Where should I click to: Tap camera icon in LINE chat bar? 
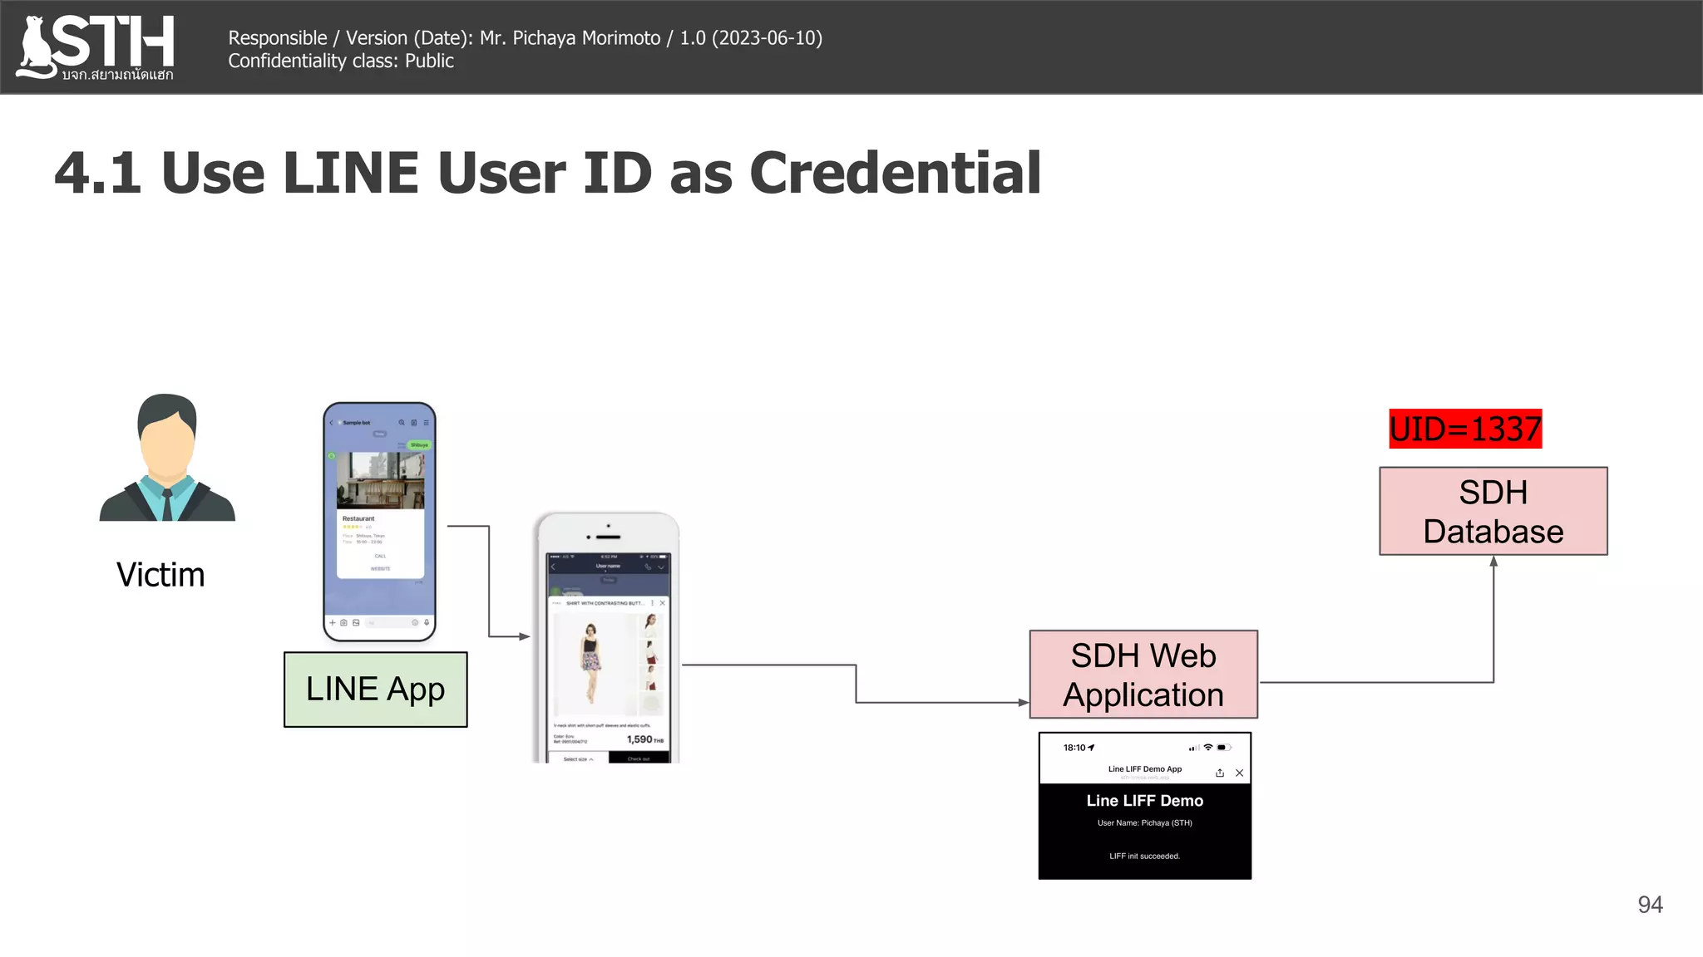343,622
